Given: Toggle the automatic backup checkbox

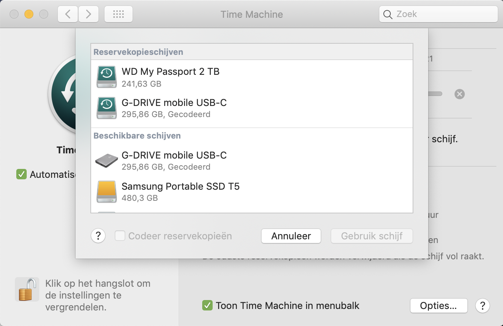Looking at the screenshot, I should point(21,174).
